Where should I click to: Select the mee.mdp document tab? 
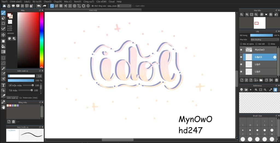pyautogui.click(x=93, y=10)
